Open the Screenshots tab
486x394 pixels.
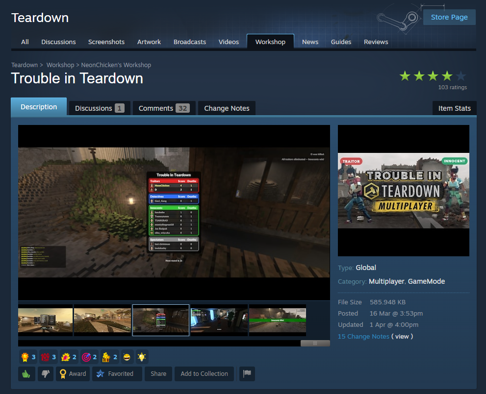(106, 42)
